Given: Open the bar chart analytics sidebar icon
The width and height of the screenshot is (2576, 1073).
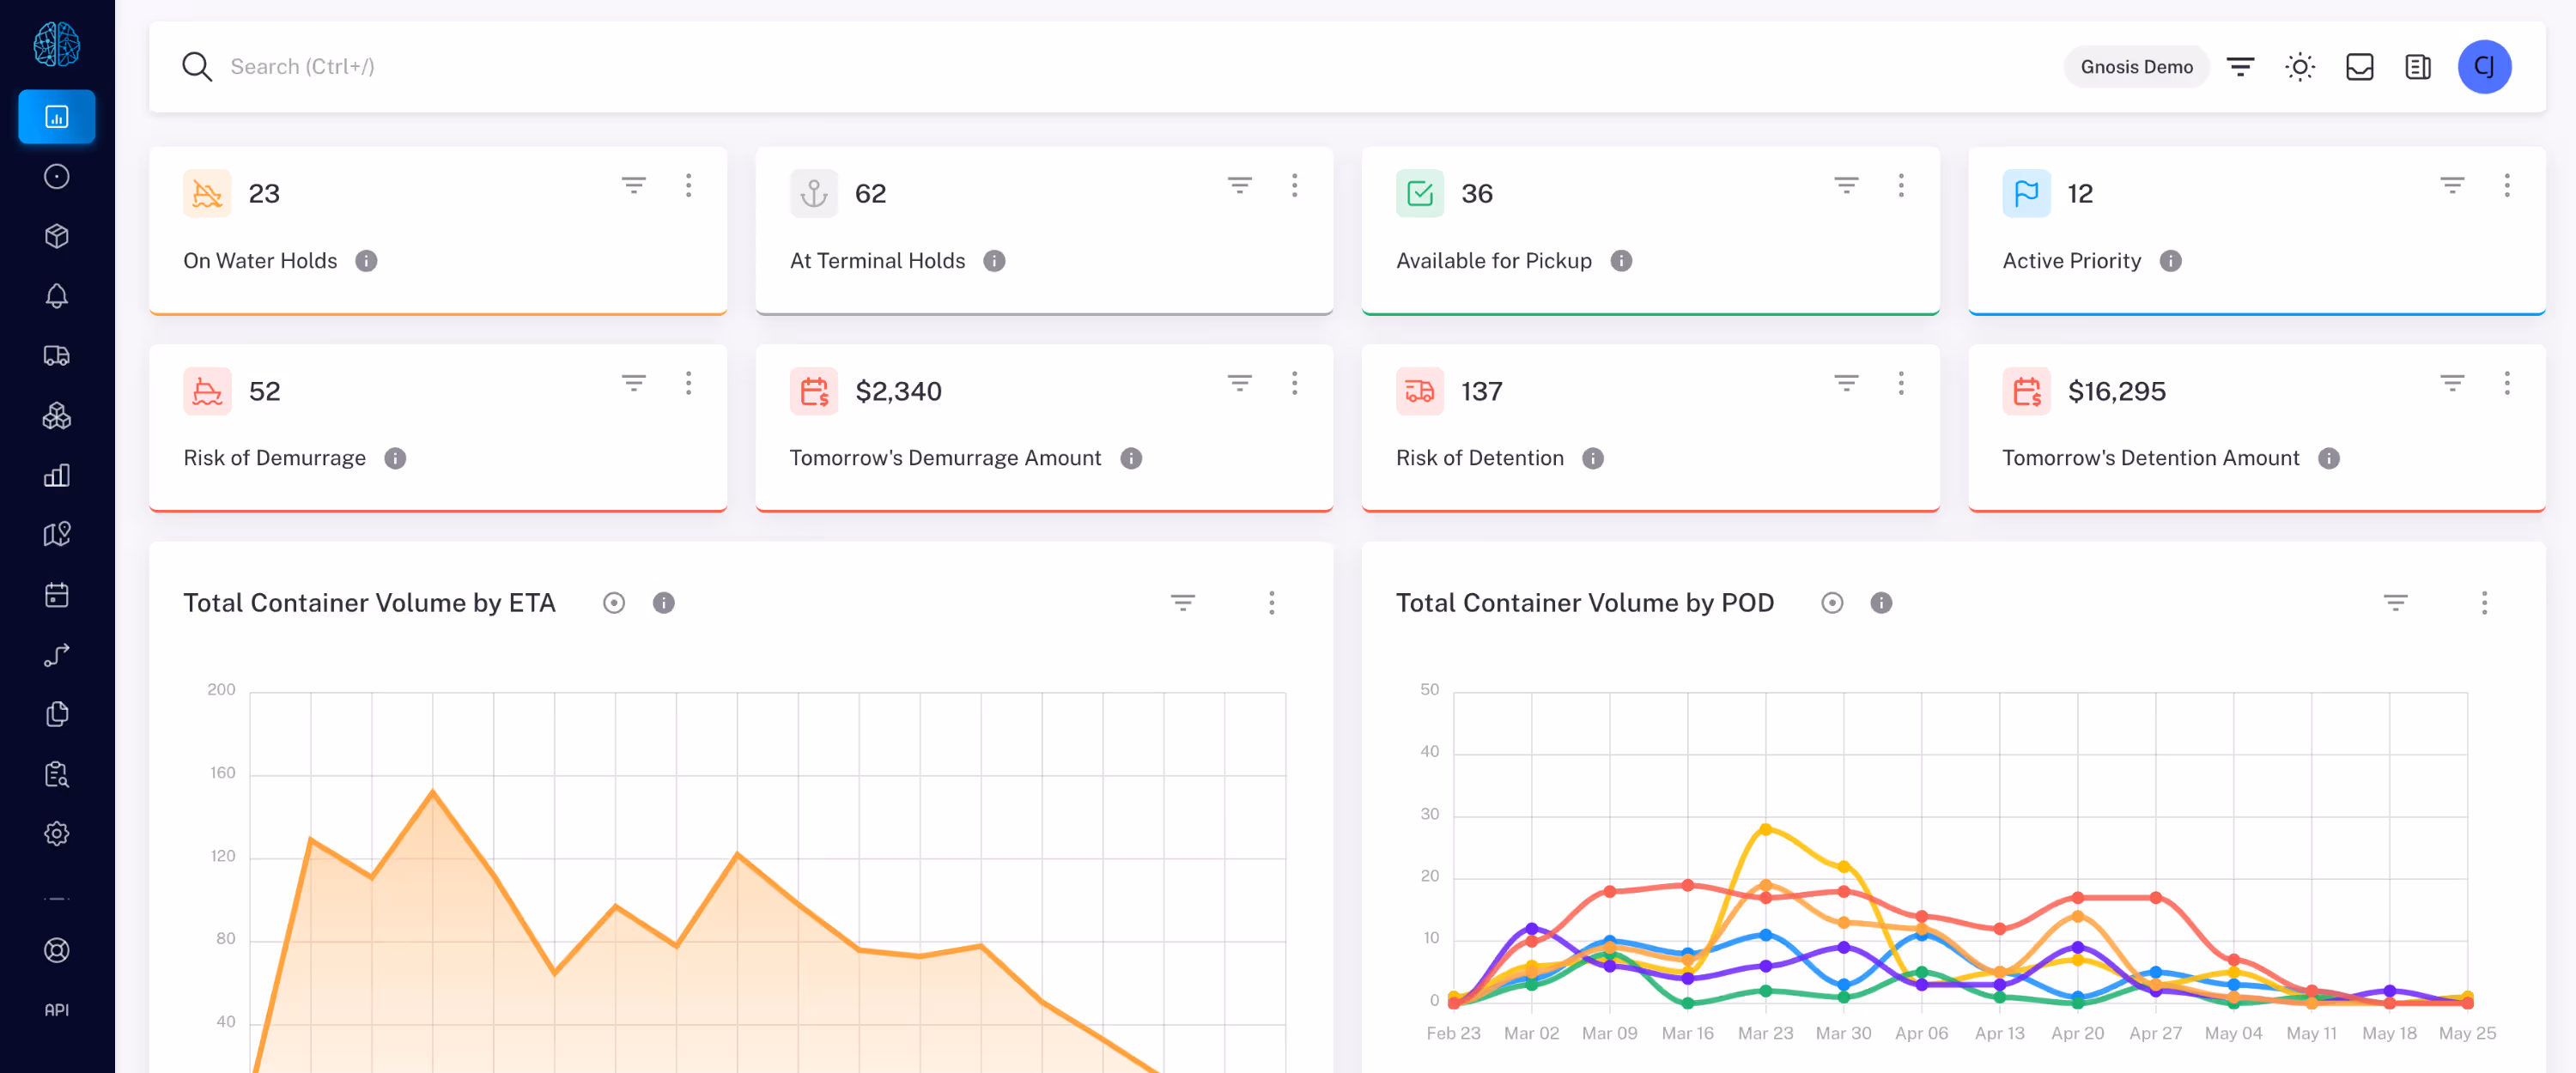Looking at the screenshot, I should [57, 475].
